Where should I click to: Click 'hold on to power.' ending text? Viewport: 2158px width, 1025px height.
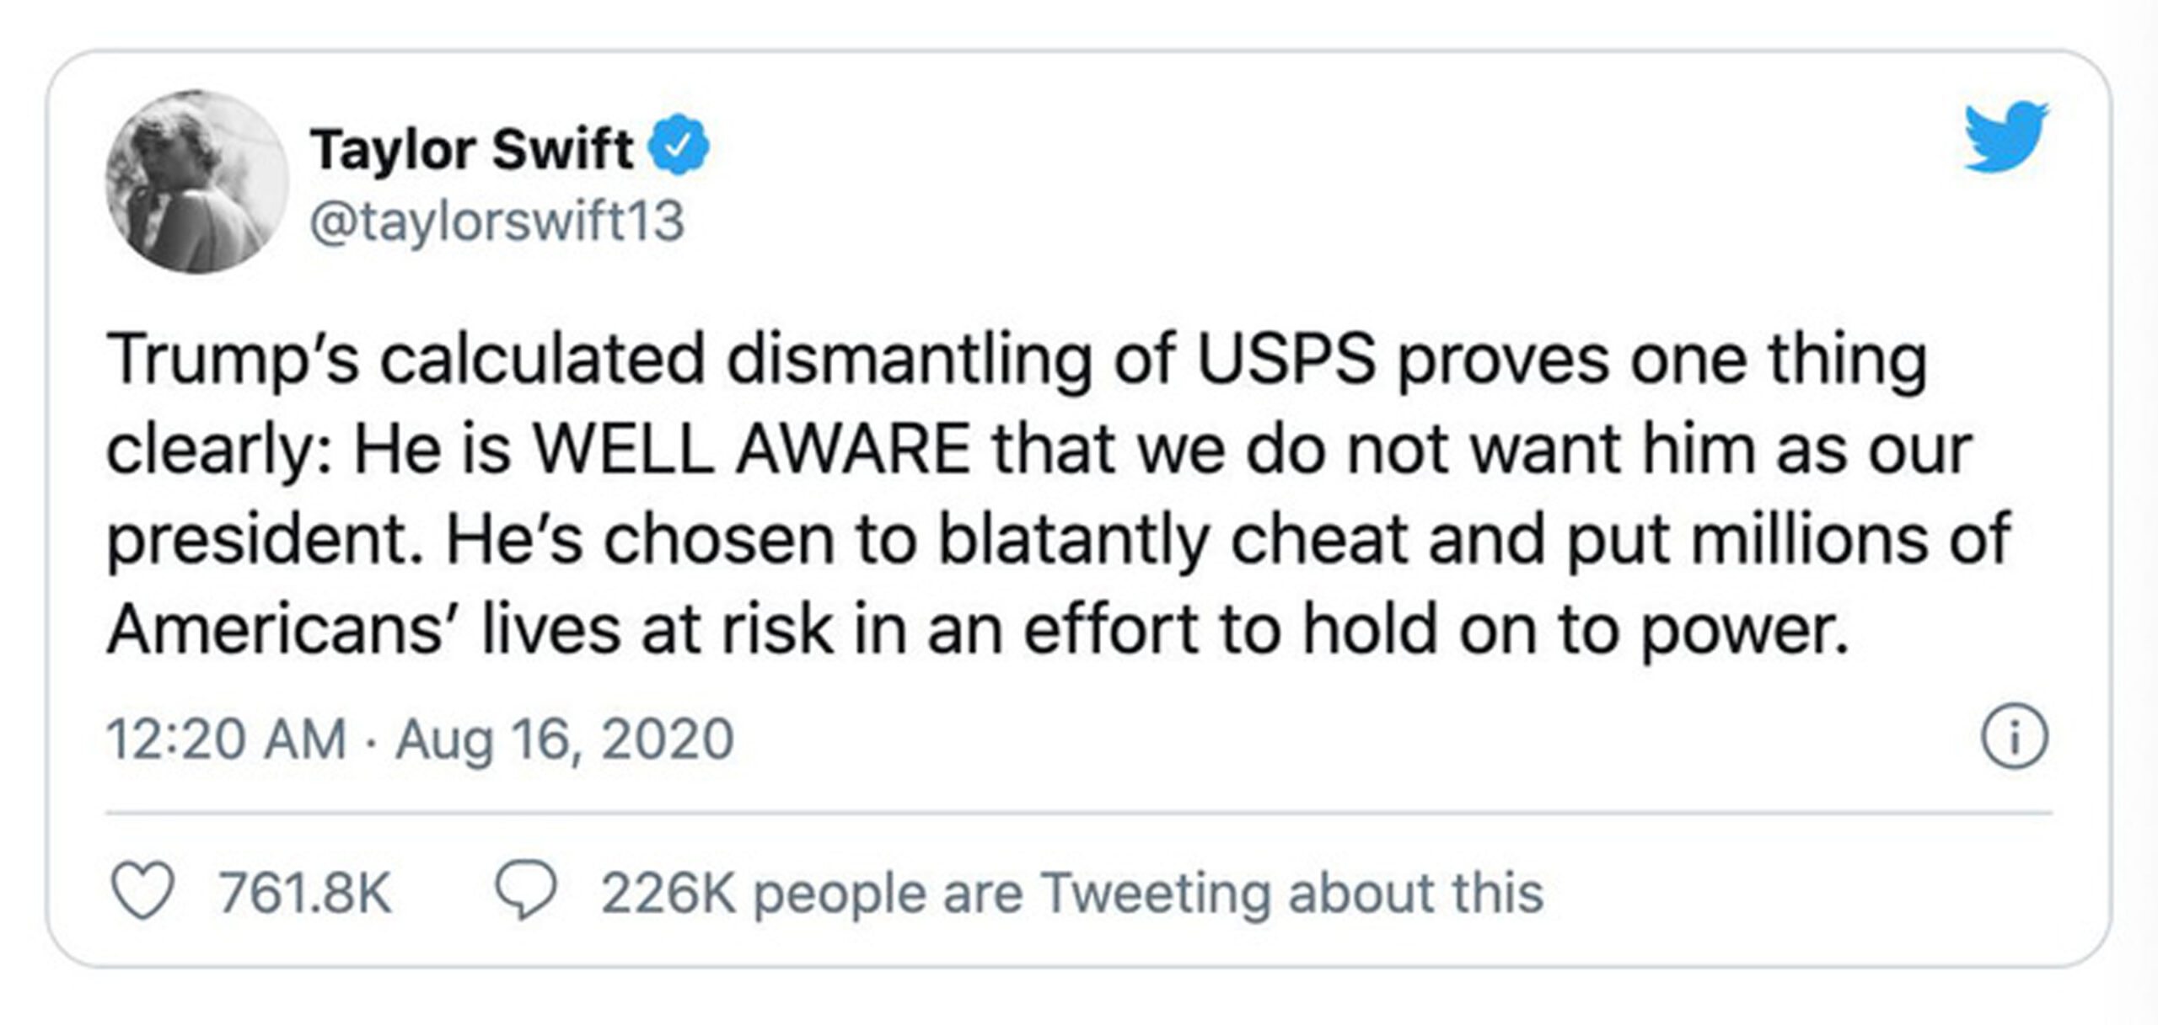point(1576,630)
